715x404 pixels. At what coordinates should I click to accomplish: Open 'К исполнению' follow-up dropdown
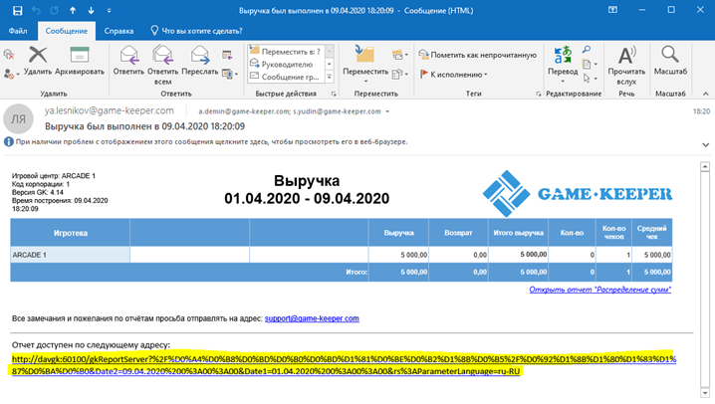tap(453, 75)
